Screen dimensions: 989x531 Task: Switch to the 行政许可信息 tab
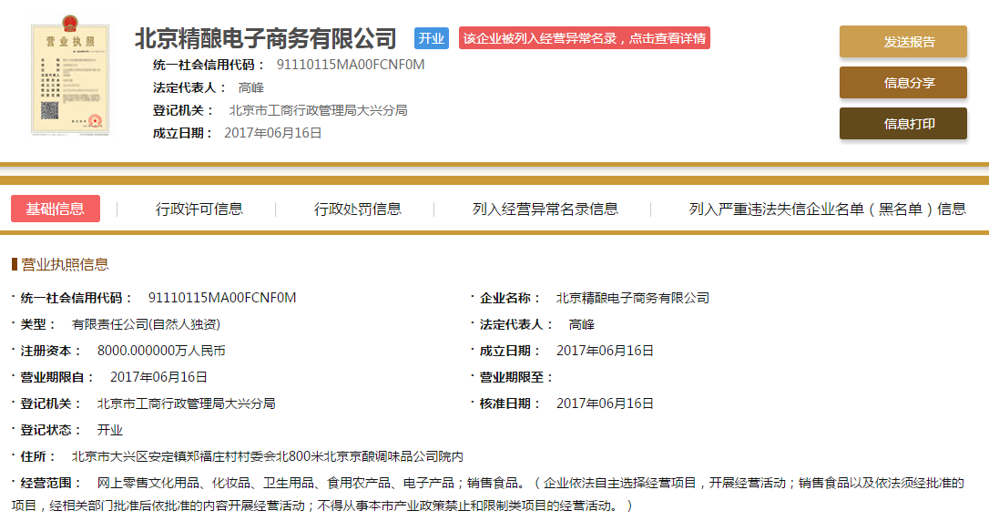coord(199,209)
